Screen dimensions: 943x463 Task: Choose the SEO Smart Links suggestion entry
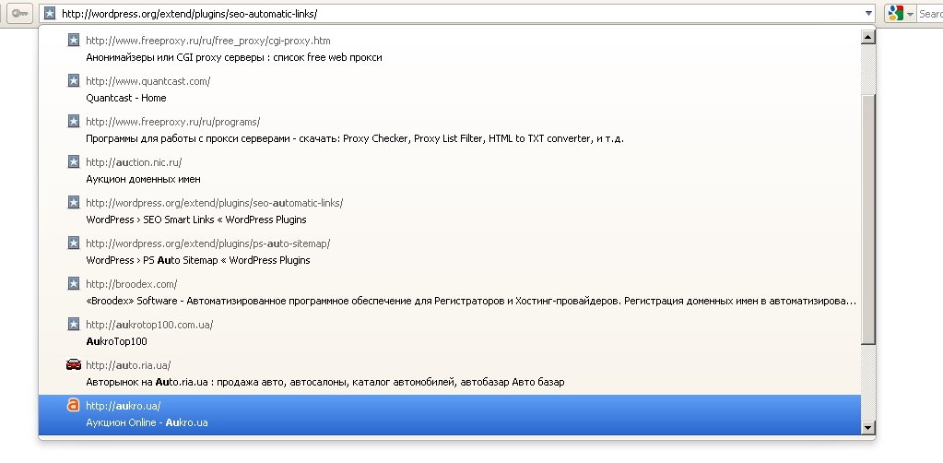point(450,211)
